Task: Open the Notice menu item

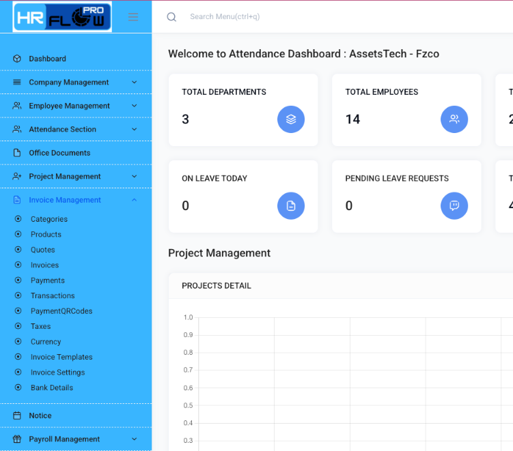Action: pyautogui.click(x=40, y=416)
